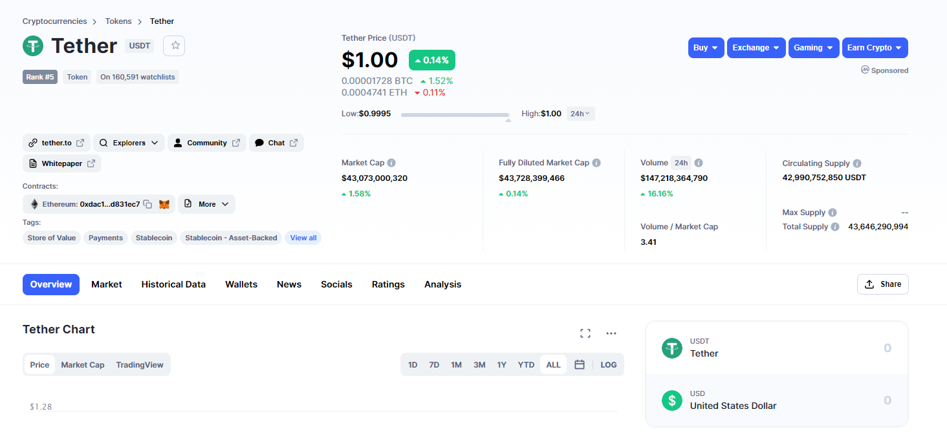
Task: Expand the More contracts dropdown
Action: (x=206, y=204)
